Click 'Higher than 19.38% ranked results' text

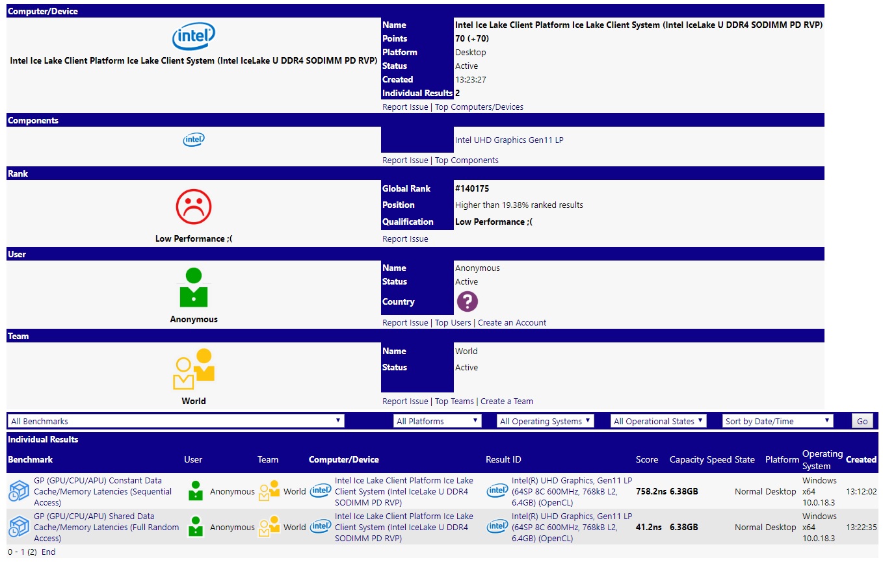[519, 205]
